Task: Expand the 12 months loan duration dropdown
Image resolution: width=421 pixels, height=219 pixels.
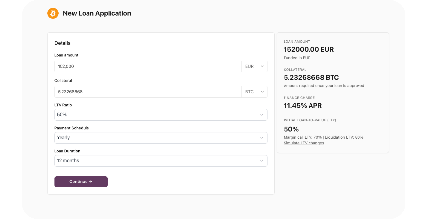Action: (161, 161)
